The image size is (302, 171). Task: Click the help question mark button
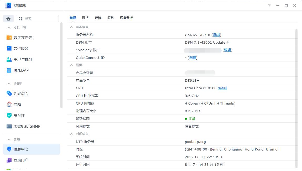coord(269,6)
